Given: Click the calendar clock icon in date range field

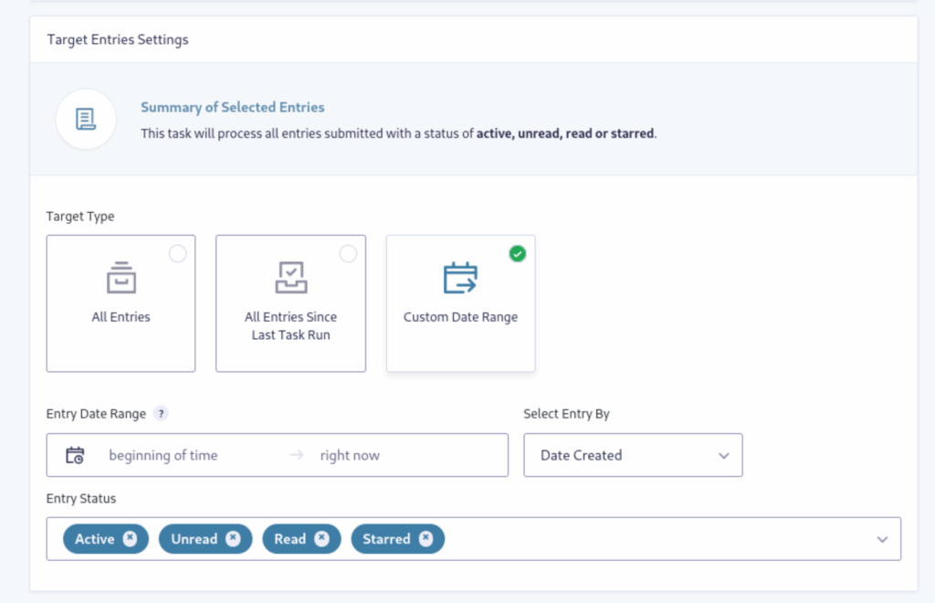Looking at the screenshot, I should pyautogui.click(x=75, y=455).
